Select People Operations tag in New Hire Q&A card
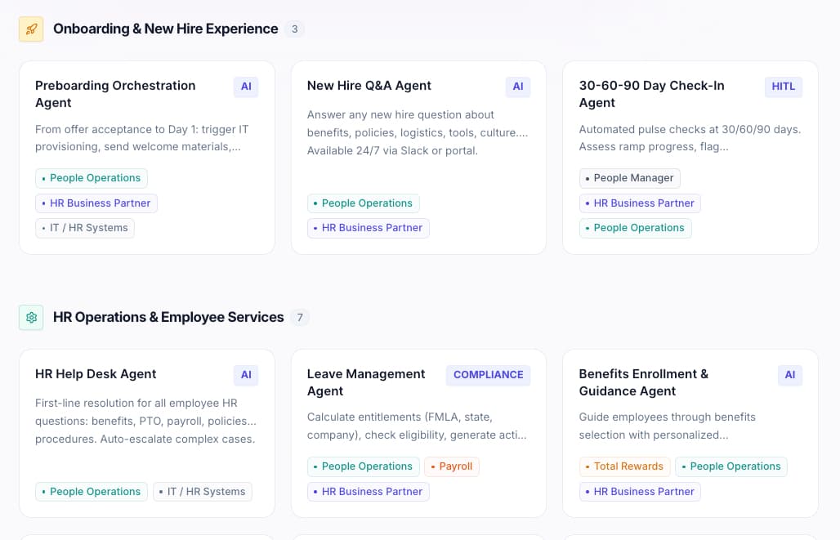Screen dimensions: 840x540 click(x=364, y=203)
